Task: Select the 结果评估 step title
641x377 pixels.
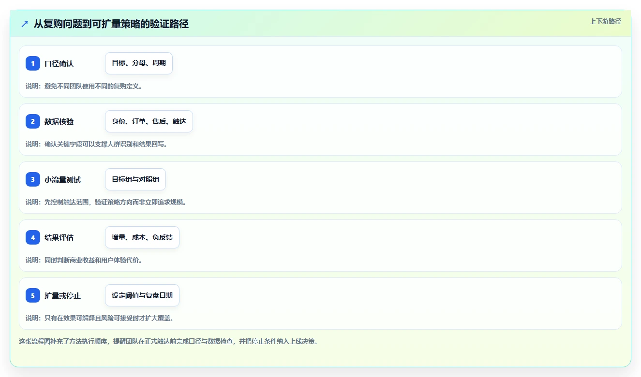Action: tap(59, 237)
